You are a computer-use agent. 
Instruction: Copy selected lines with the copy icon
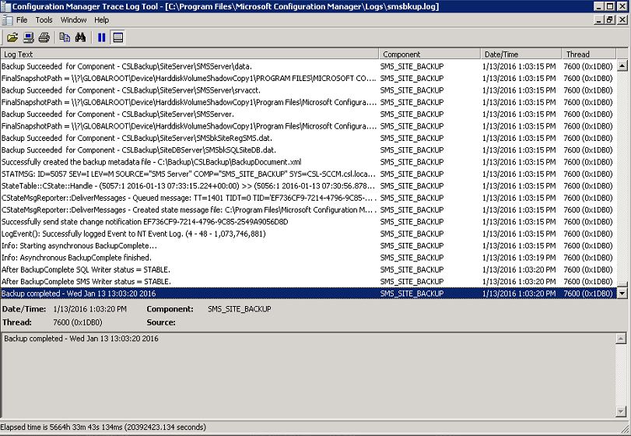point(65,37)
